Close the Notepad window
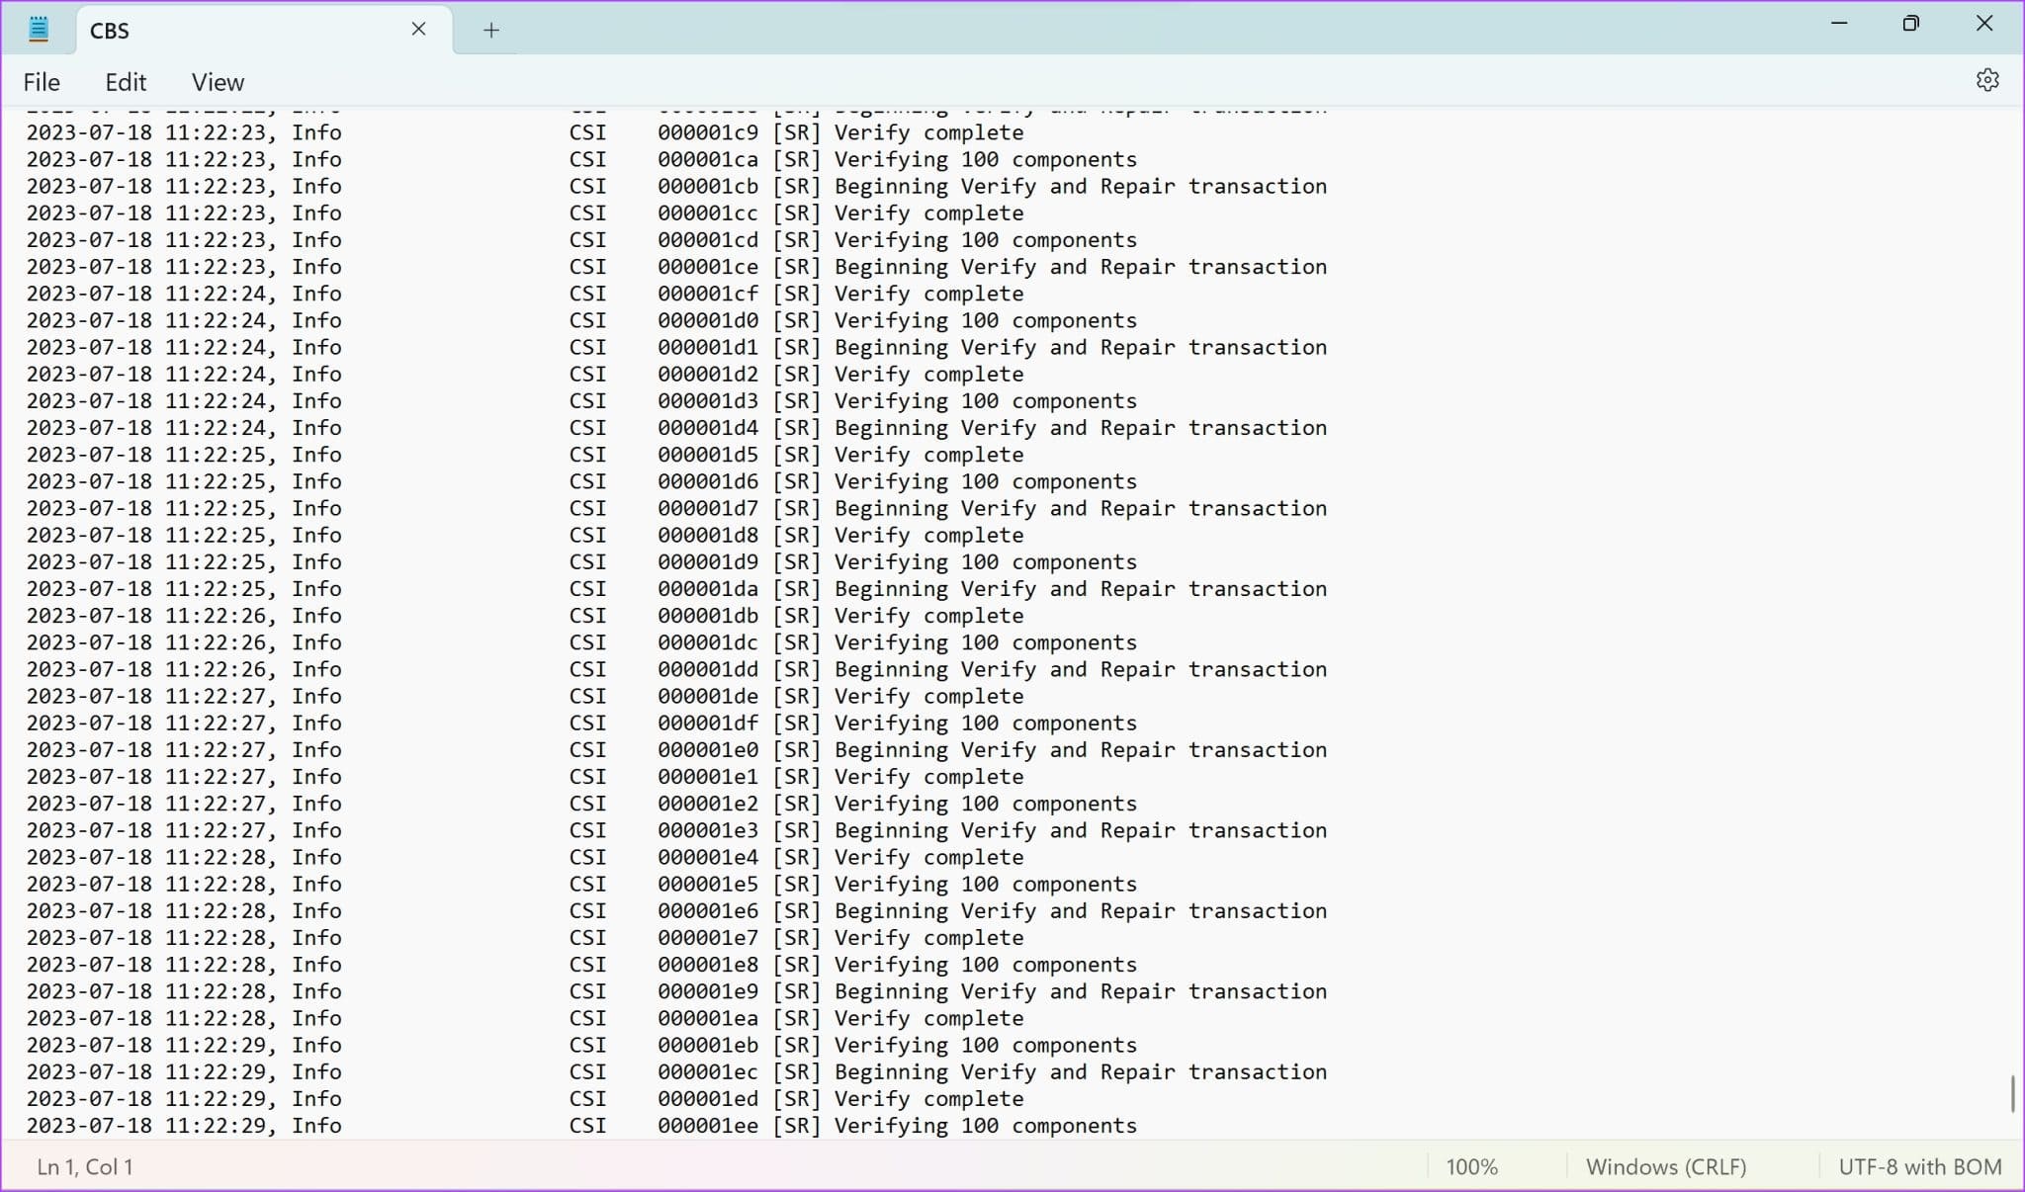 pyautogui.click(x=1983, y=24)
